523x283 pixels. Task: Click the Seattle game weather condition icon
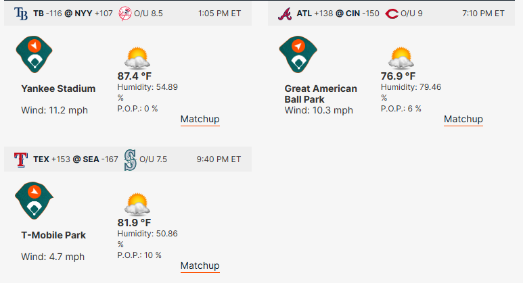coord(137,204)
